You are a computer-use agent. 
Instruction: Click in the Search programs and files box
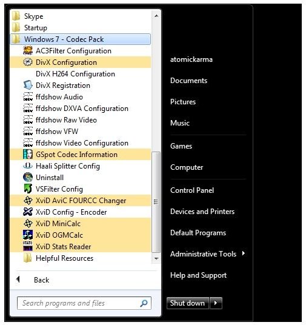pos(84,303)
